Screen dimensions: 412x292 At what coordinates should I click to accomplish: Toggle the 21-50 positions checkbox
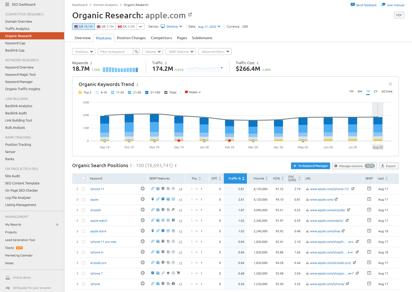tap(130, 92)
